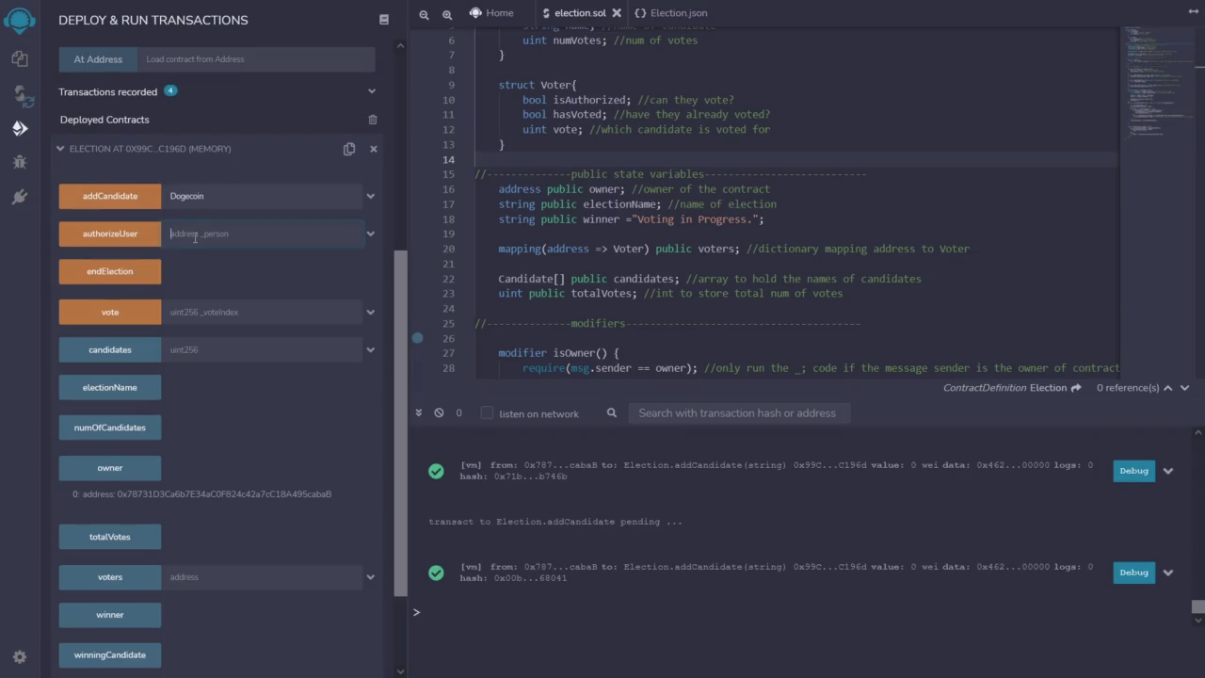Focus the Load contract from Address field
Image resolution: width=1205 pixels, height=678 pixels.
[x=256, y=59]
